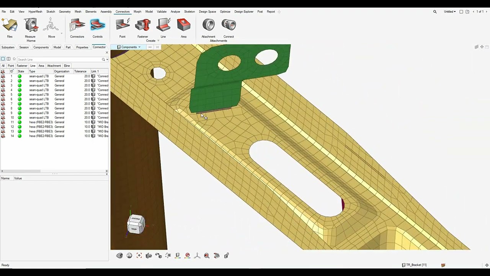Click the eye view-options icon
This screenshot has height=276, width=490.
pyautogui.click(x=119, y=255)
